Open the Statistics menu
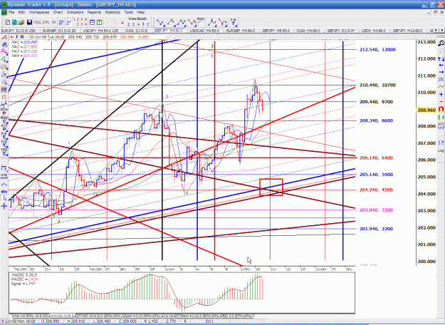 click(x=112, y=12)
